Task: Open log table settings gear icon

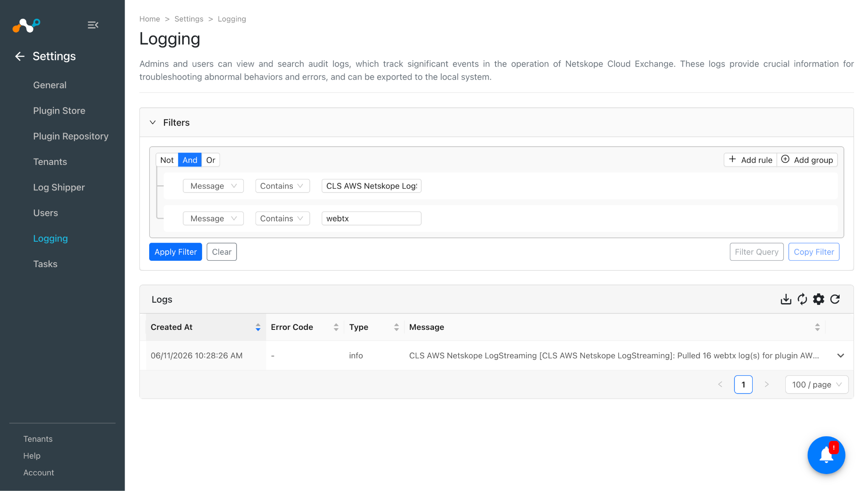Action: tap(818, 299)
